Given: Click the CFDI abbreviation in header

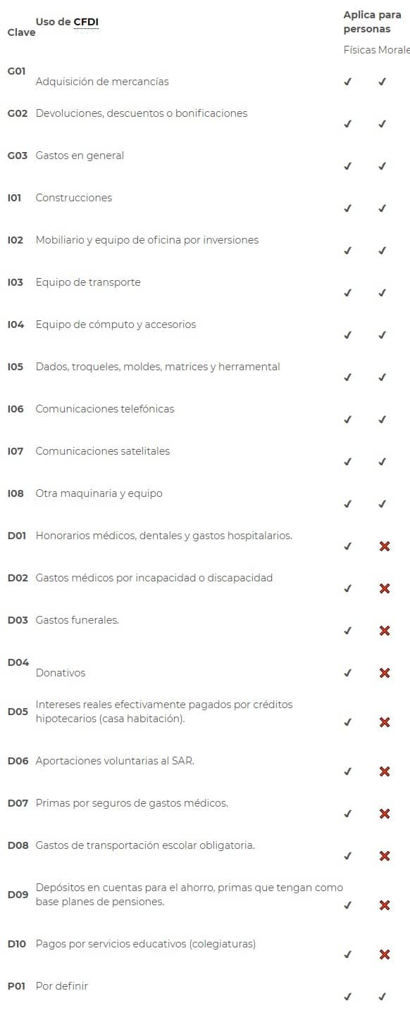Looking at the screenshot, I should point(86,22).
